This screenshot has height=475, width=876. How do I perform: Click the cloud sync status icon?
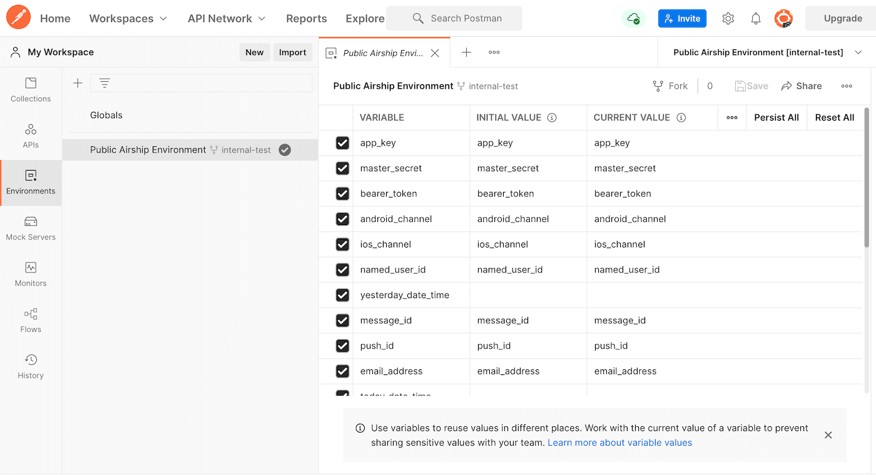[x=633, y=19]
